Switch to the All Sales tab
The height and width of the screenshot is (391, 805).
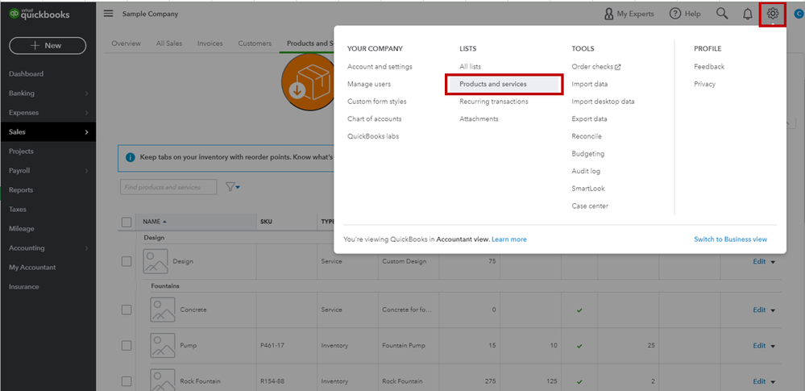169,44
